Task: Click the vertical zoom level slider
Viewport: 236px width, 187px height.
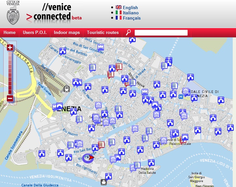Action: pos(10,73)
